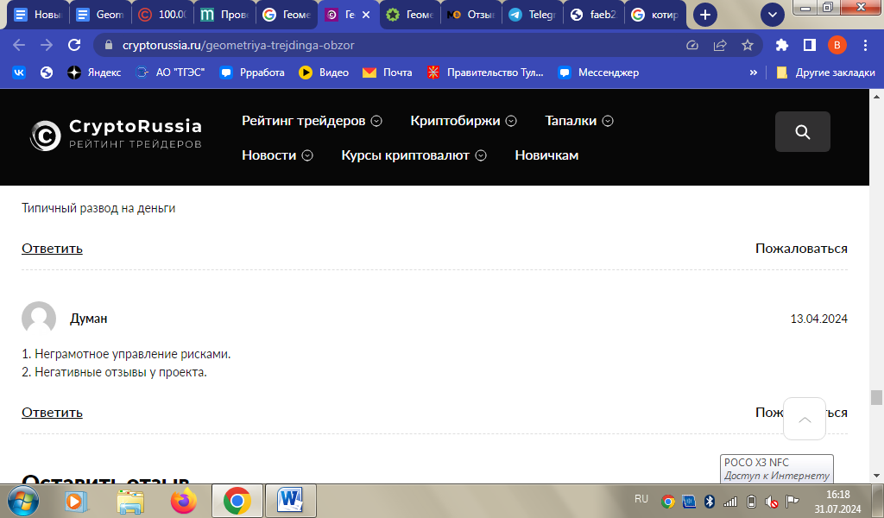Viewport: 884px width, 518px height.
Task: Close the active Ге tab
Action: (x=366, y=15)
